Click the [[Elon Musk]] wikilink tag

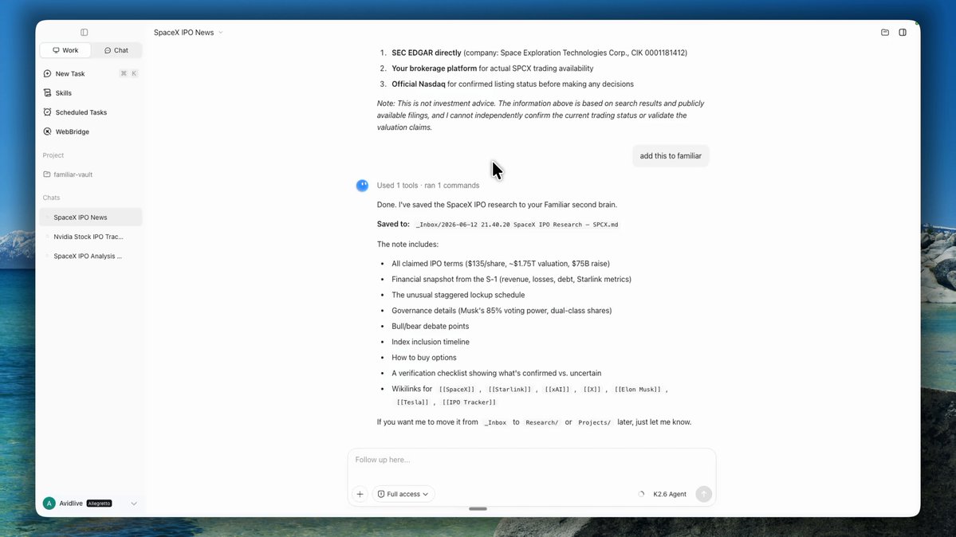tap(637, 390)
